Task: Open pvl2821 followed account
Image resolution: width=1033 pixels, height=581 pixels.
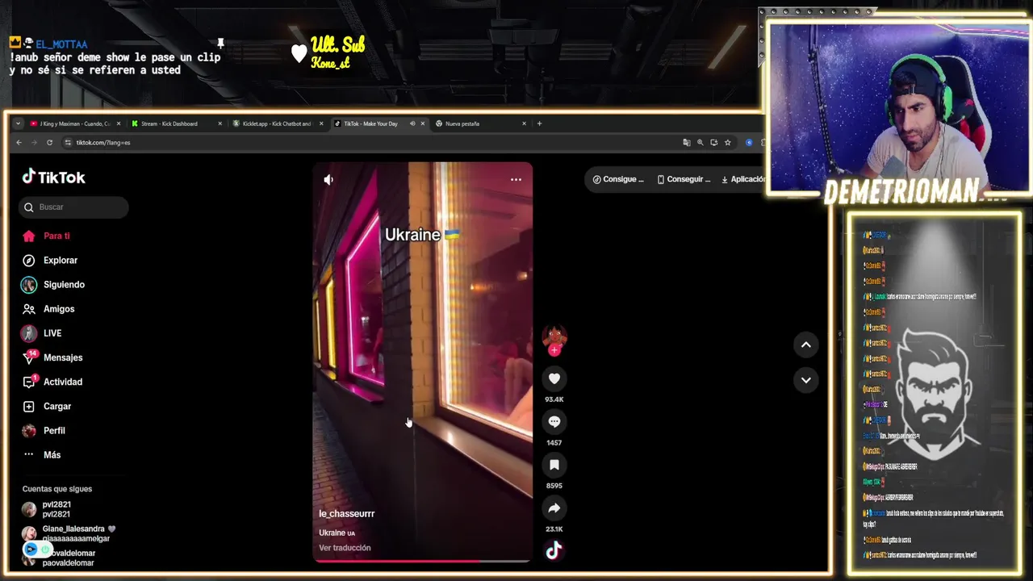Action: click(x=47, y=509)
